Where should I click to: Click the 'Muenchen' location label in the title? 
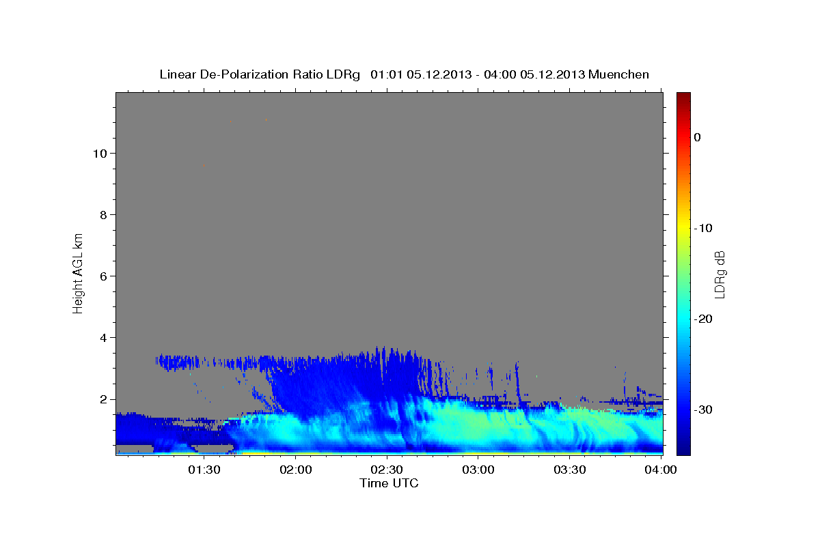click(x=620, y=74)
